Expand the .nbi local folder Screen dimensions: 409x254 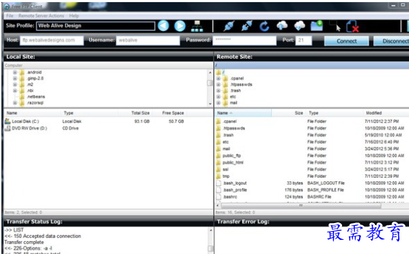15,90
